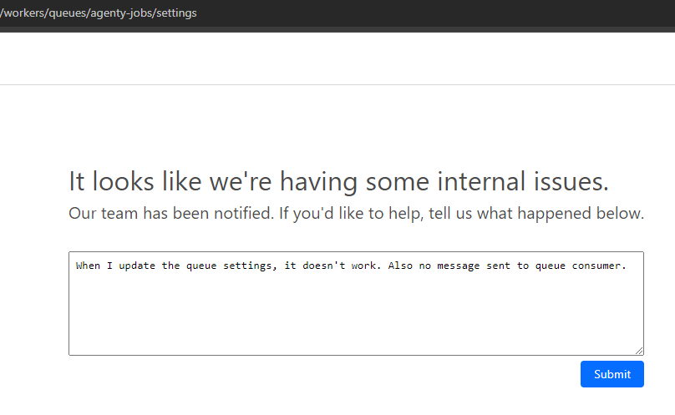Screen dimensions: 675x415
Task: Click 'workers' in the URL path
Action: click(24, 13)
